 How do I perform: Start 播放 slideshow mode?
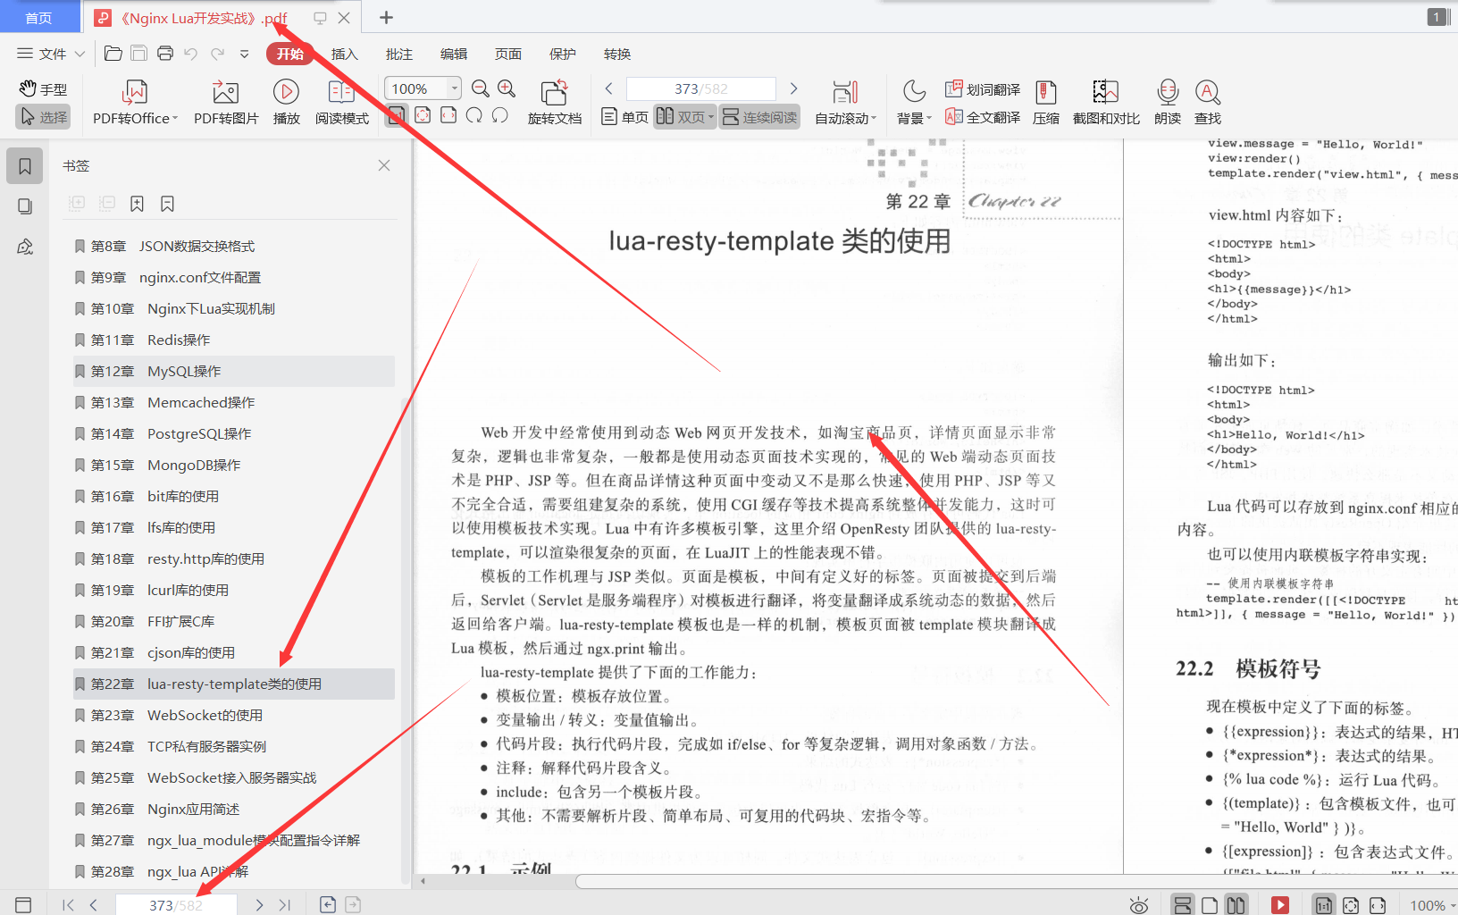tap(285, 101)
